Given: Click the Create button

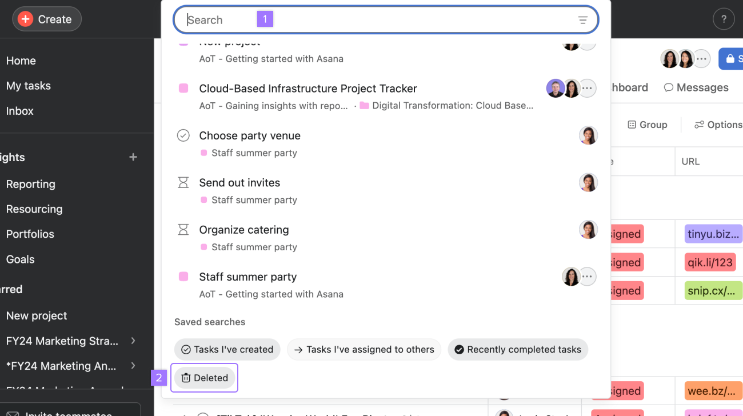Looking at the screenshot, I should [47, 19].
